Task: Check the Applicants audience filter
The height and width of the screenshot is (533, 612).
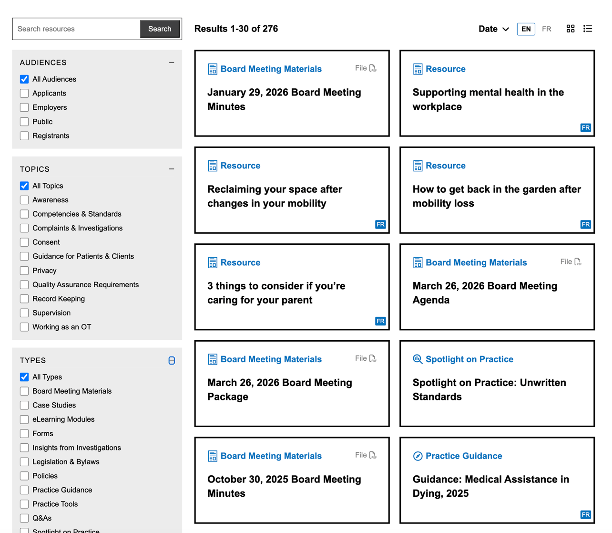Action: pos(24,94)
